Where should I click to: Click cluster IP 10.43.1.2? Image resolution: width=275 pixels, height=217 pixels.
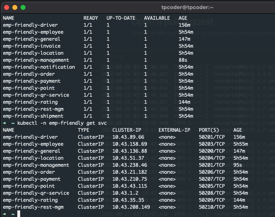click(x=125, y=193)
